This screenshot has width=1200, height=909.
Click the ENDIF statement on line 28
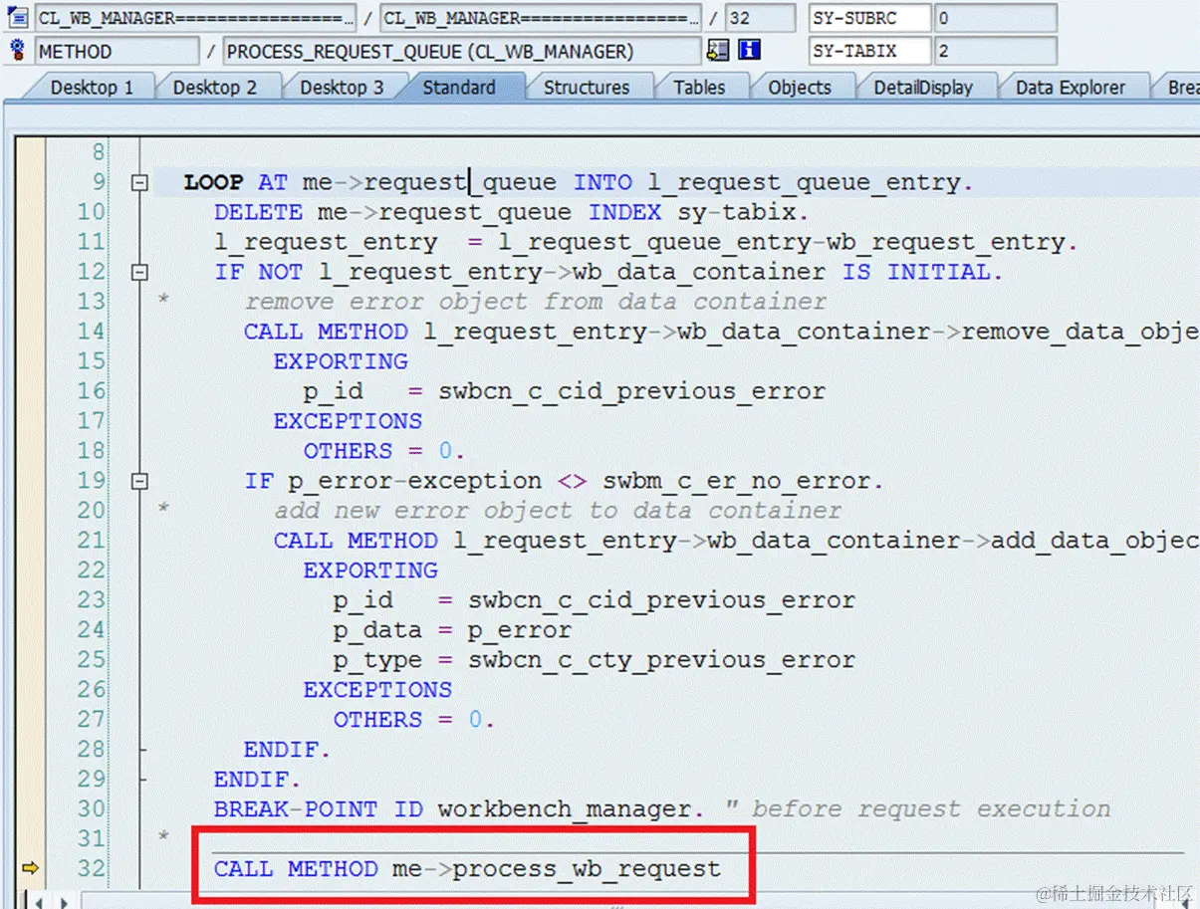287,750
